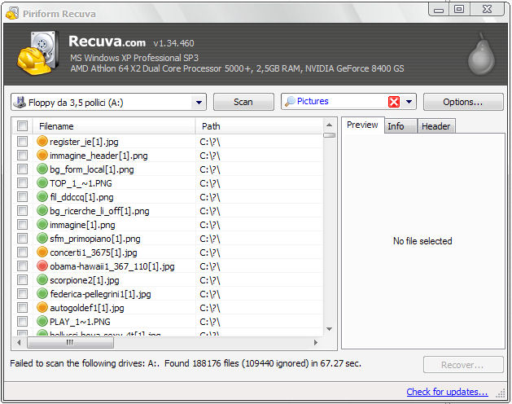Click the Path cell of register_ie[1].jpg
The height and width of the screenshot is (404, 512).
tap(259, 142)
